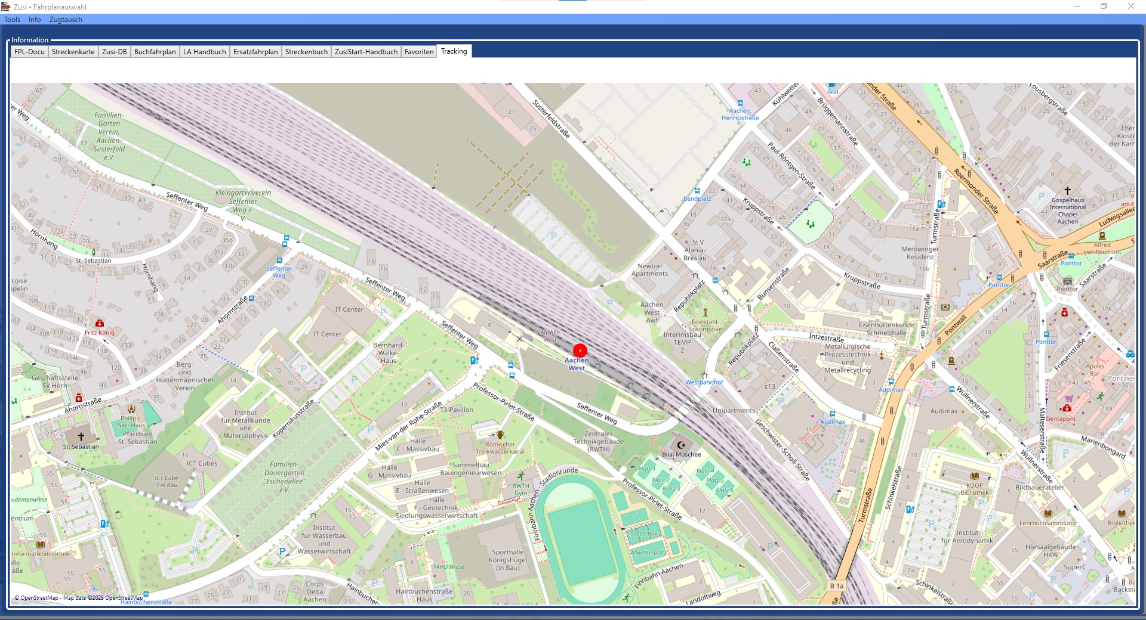Screen dimensions: 1146x620
Task: Switch to the Streckenkarte tab
Action: click(73, 52)
